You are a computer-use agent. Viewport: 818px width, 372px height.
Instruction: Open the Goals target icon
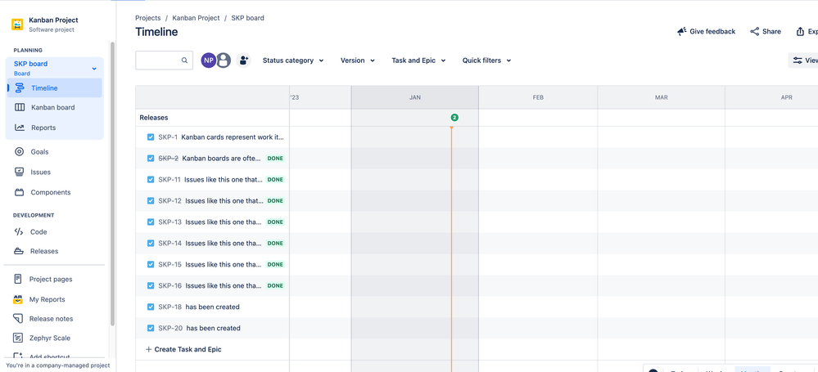pos(20,151)
